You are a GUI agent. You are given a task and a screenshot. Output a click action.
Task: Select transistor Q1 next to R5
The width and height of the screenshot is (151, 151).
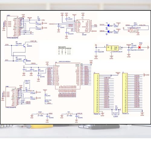click(24, 45)
